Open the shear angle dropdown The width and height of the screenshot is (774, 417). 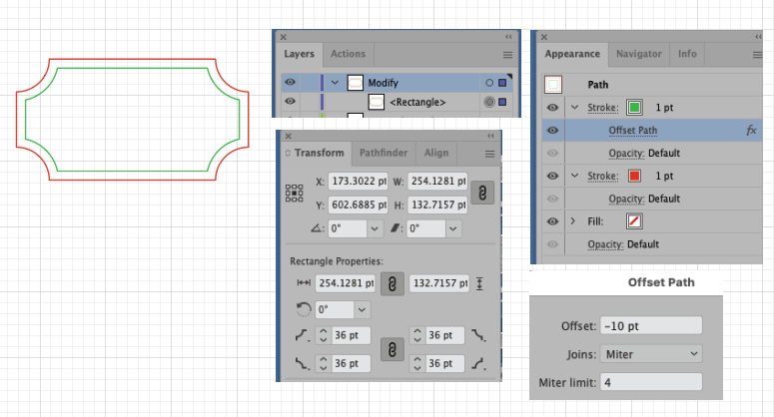[x=453, y=228]
